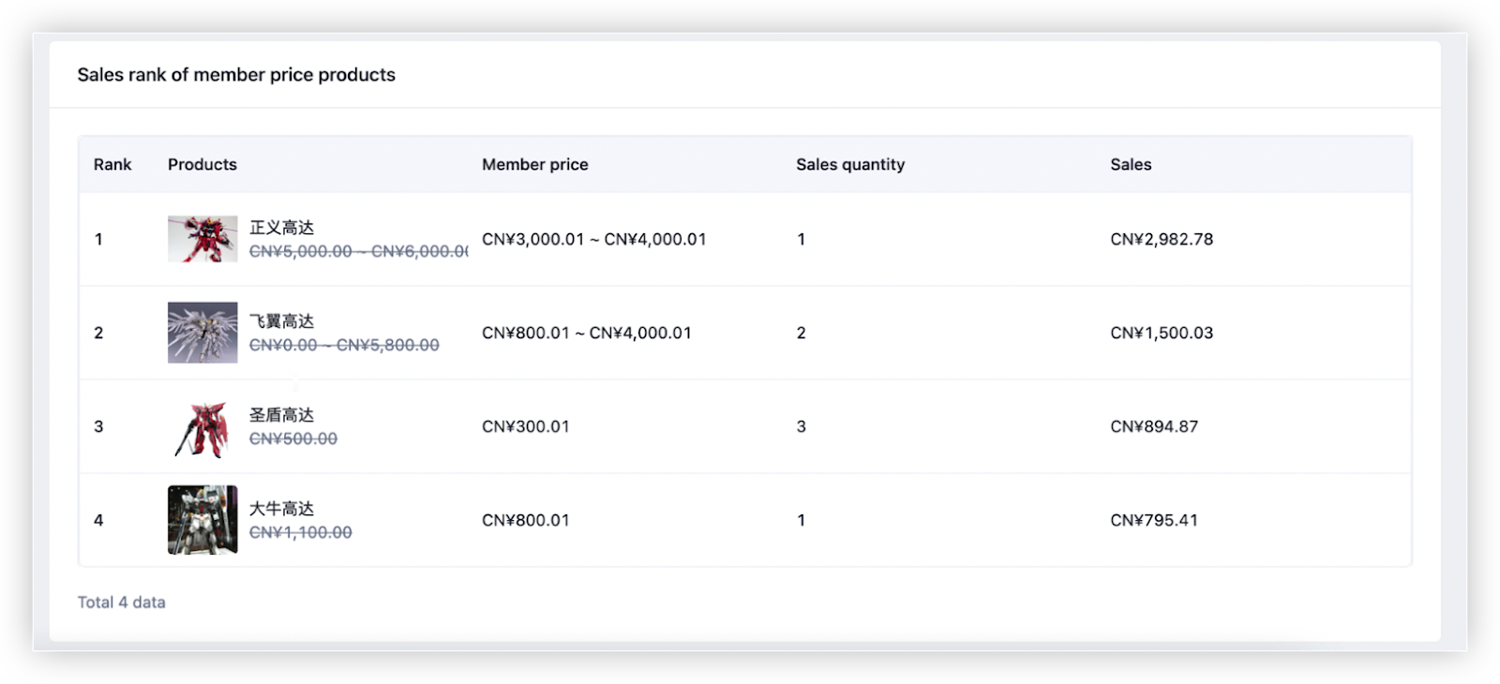The width and height of the screenshot is (1500, 684).
Task: Click the Sales column header
Action: click(x=1131, y=165)
